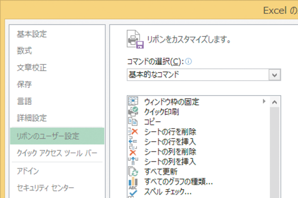The image size is (298, 198).
Task: Click the command list scroll-up arrow
Action: tap(275, 102)
